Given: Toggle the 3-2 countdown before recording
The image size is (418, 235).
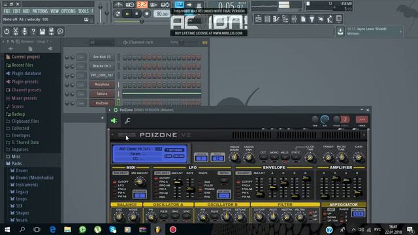Looking at the screenshot, I should (142, 5).
